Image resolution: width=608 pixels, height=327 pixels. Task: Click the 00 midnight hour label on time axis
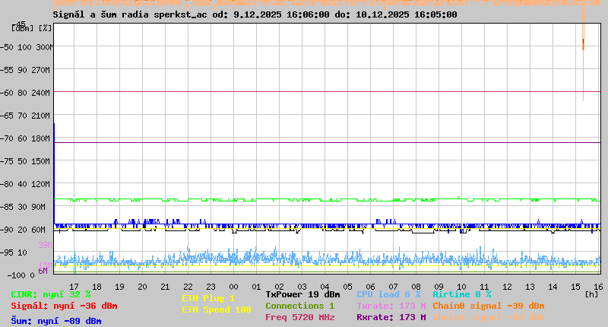(x=236, y=287)
